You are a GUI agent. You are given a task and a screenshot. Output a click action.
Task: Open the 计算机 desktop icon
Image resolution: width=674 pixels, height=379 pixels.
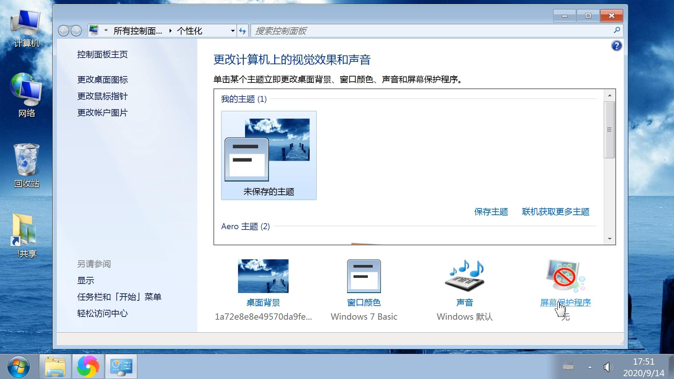click(x=26, y=26)
